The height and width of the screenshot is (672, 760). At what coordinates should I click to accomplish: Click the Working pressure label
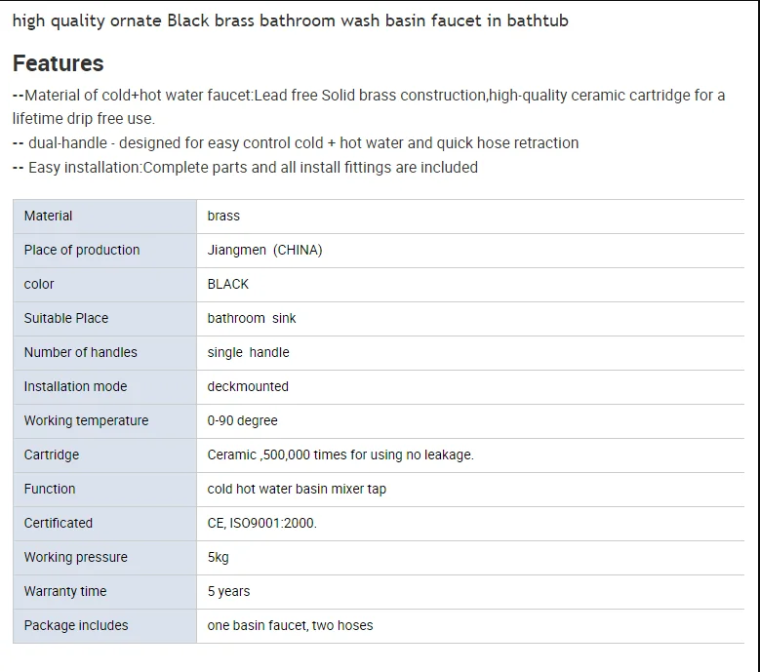pyautogui.click(x=76, y=557)
